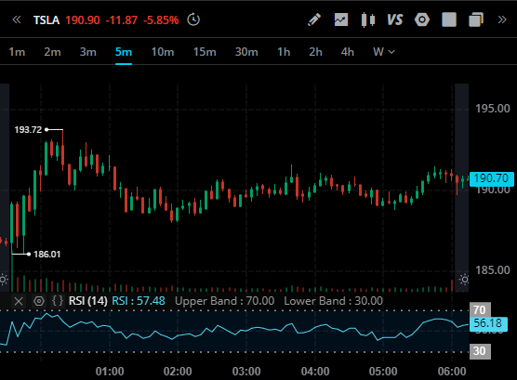Screen dimensions: 517x380
Task: Click the RSI upper band 70 label
Action: [480, 309]
